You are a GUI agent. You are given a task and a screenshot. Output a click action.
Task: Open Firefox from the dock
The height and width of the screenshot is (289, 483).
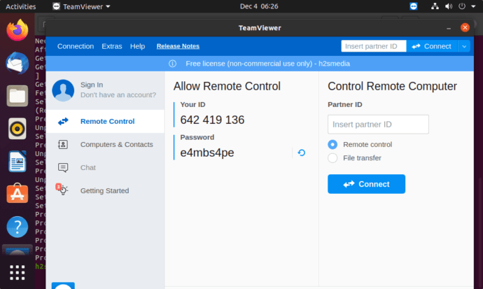17,30
